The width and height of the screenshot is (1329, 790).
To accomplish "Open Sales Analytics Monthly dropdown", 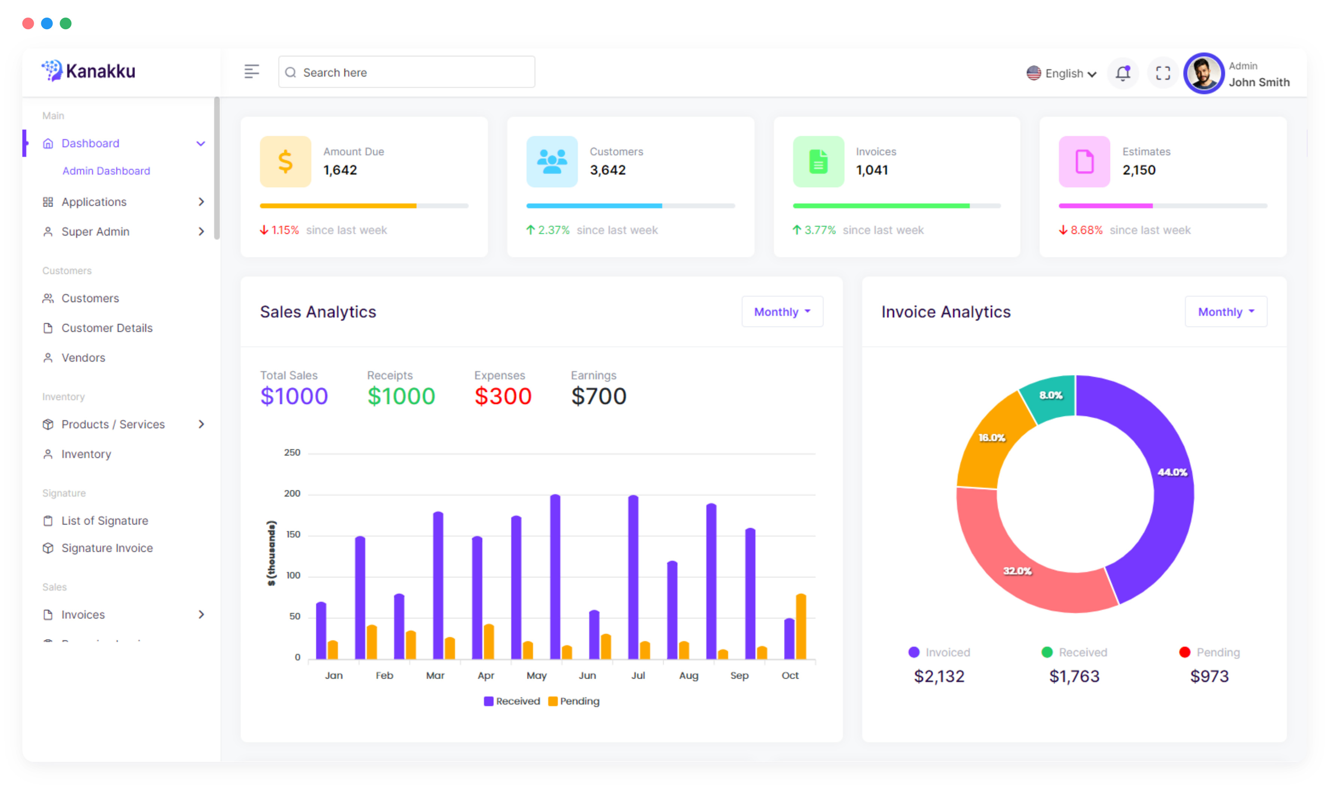I will [782, 312].
